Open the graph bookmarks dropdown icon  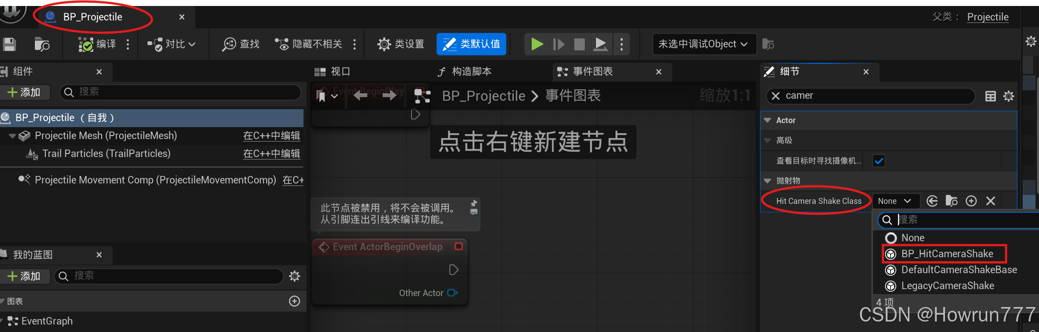327,96
